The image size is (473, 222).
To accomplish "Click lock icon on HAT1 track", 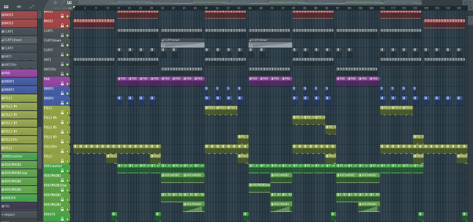I will (62, 64).
